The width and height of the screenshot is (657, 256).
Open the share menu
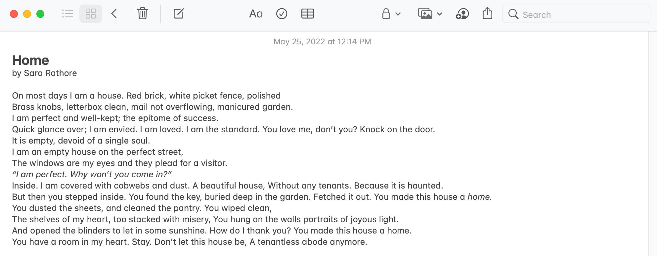[x=487, y=14]
